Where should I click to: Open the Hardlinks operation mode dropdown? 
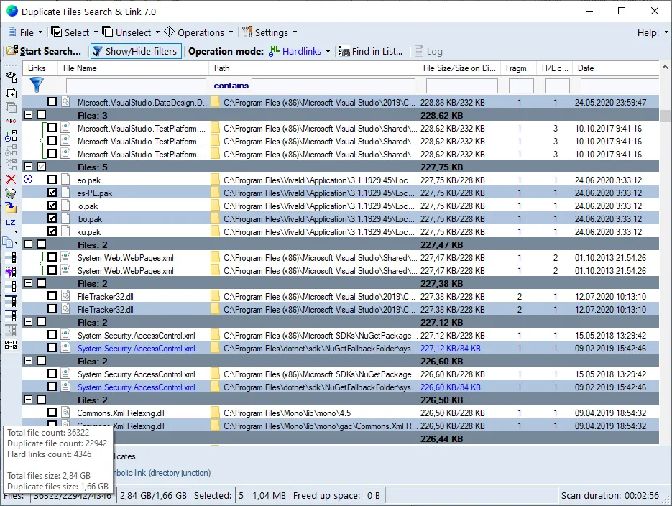pos(327,51)
